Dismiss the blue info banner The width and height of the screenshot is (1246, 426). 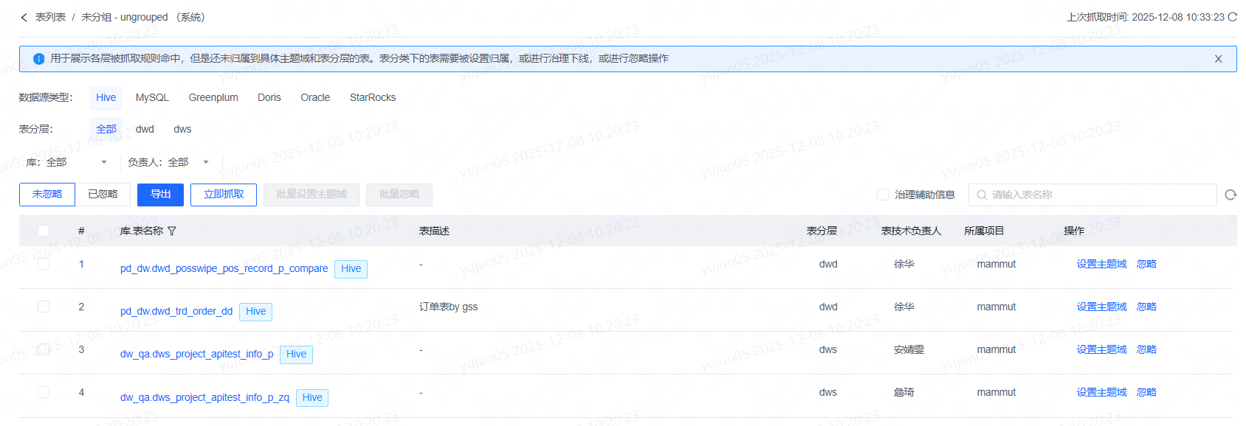(x=1218, y=59)
